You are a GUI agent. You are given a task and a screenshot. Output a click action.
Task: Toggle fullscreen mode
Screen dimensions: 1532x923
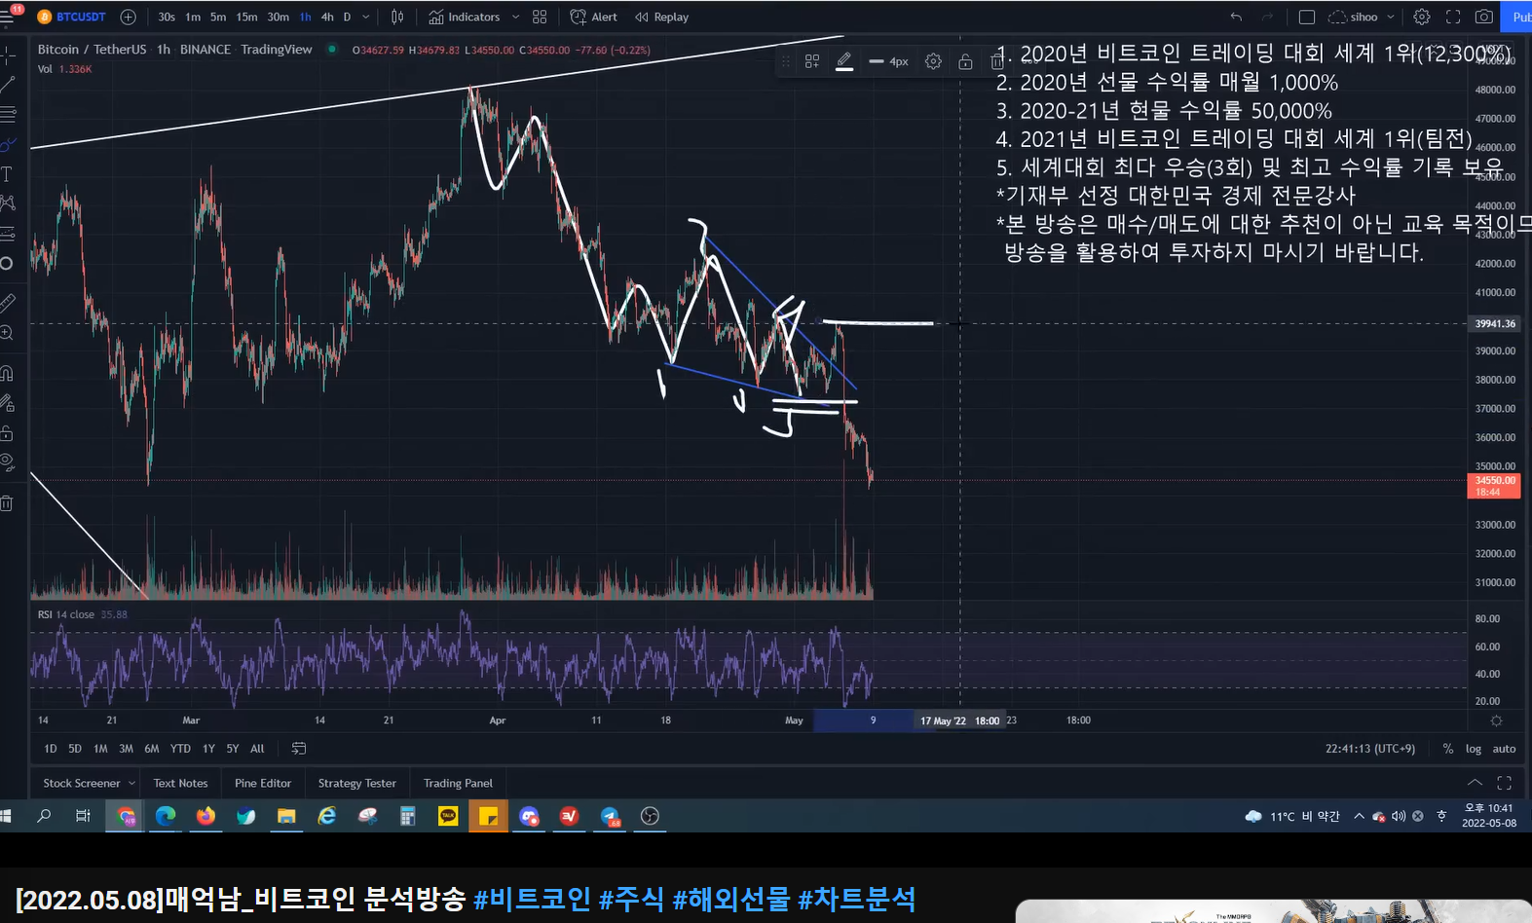(x=1453, y=17)
